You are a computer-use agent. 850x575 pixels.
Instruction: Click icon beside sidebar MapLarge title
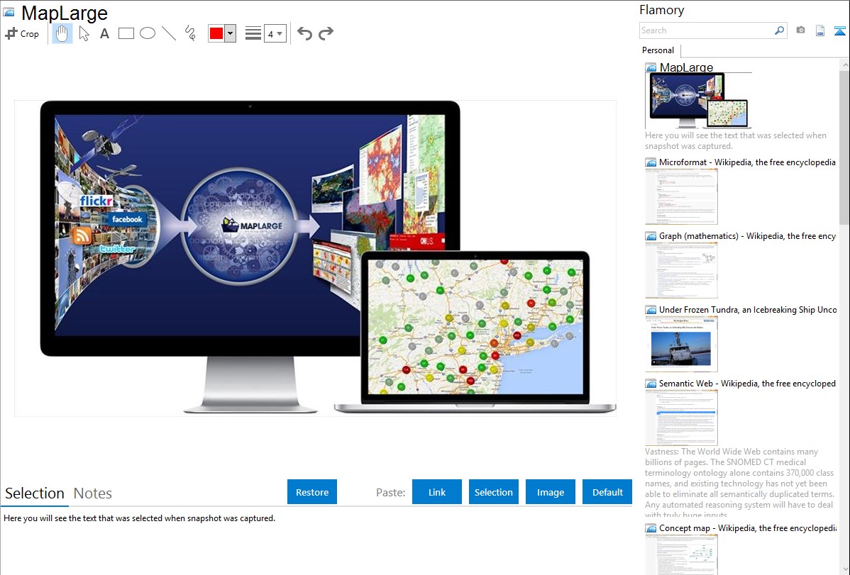[x=651, y=68]
